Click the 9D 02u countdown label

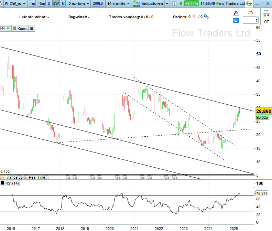point(262,118)
